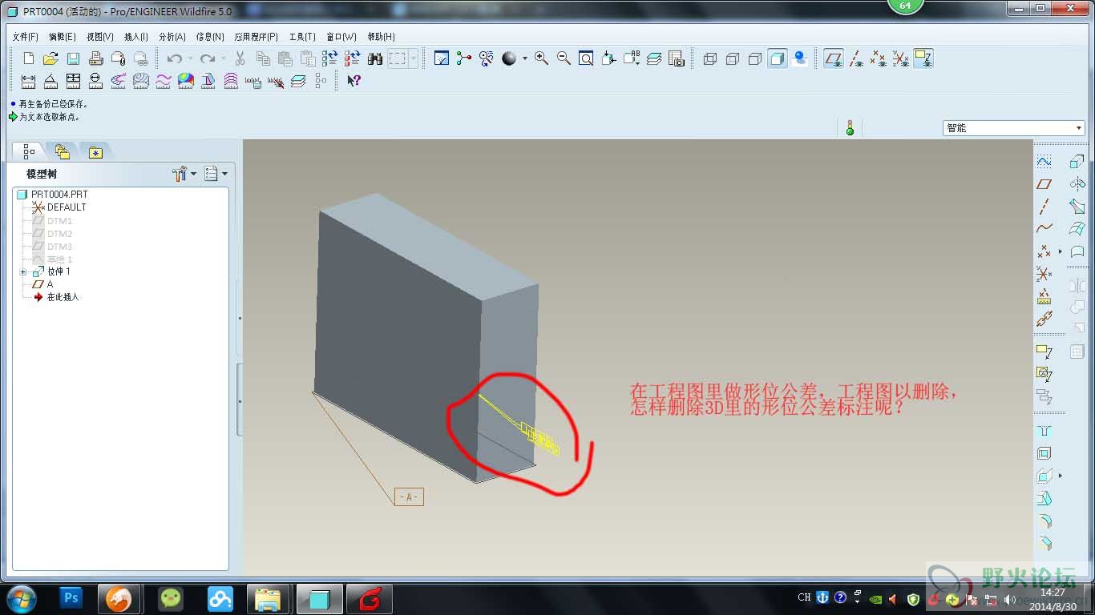The height and width of the screenshot is (615, 1095).
Task: Open the shaded curvature analysis icon
Action: 185,81
